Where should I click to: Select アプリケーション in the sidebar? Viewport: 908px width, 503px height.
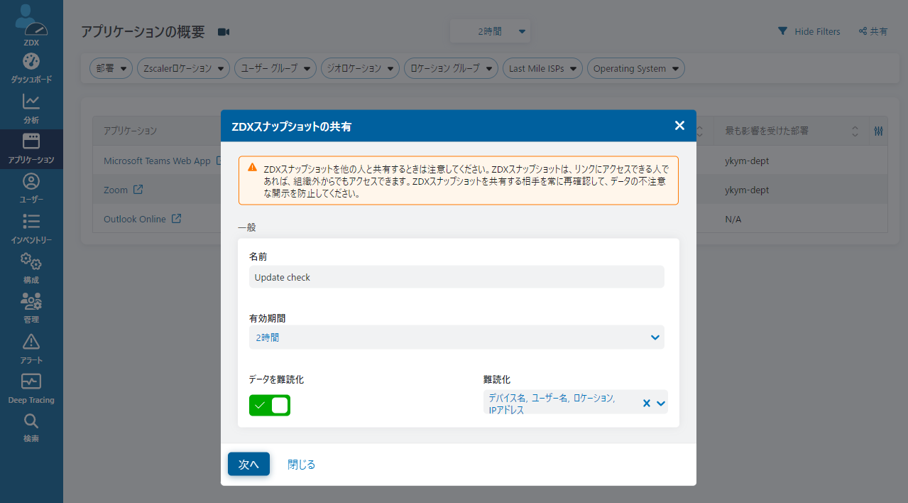pos(31,148)
